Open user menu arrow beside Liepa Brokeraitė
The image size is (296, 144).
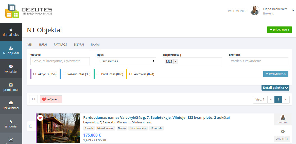coord(293,10)
